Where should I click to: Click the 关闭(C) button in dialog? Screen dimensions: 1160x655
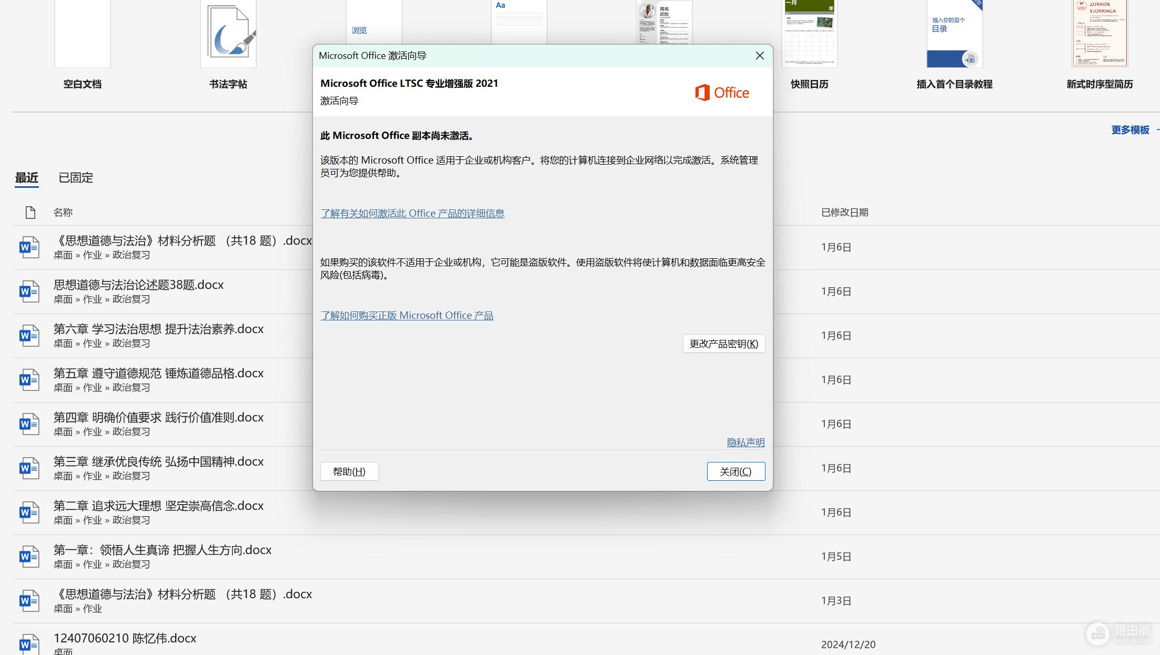click(x=735, y=471)
